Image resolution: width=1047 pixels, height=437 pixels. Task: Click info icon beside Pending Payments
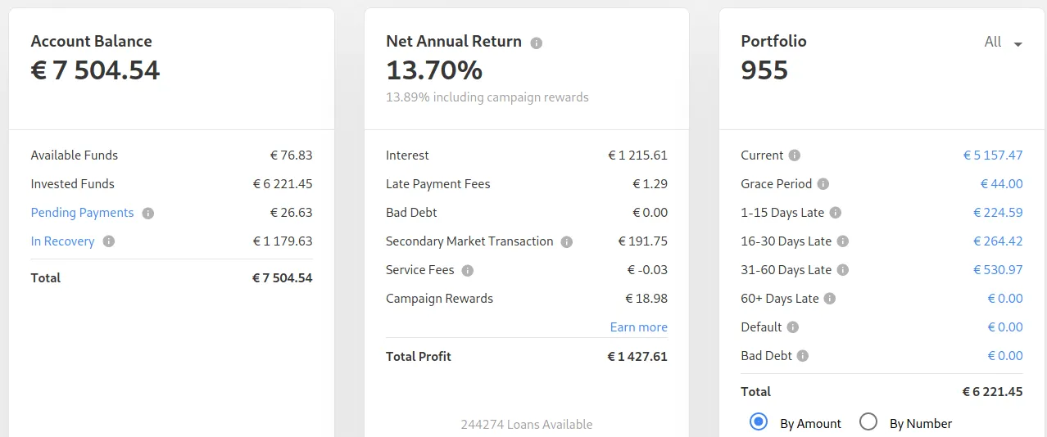coord(148,213)
